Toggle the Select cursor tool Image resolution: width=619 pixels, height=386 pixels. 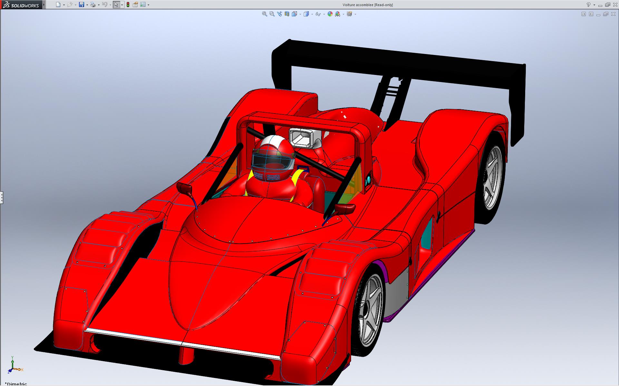[116, 5]
